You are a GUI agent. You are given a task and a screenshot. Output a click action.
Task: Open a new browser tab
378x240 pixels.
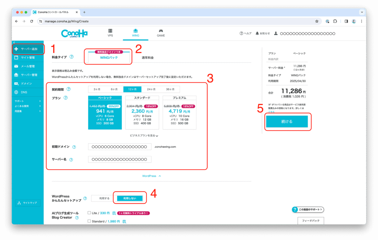pyautogui.click(x=85, y=12)
